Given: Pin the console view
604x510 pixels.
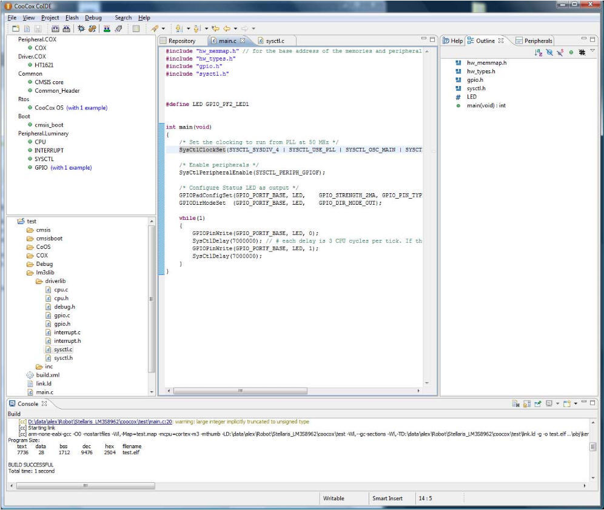Looking at the screenshot, I should 538,403.
